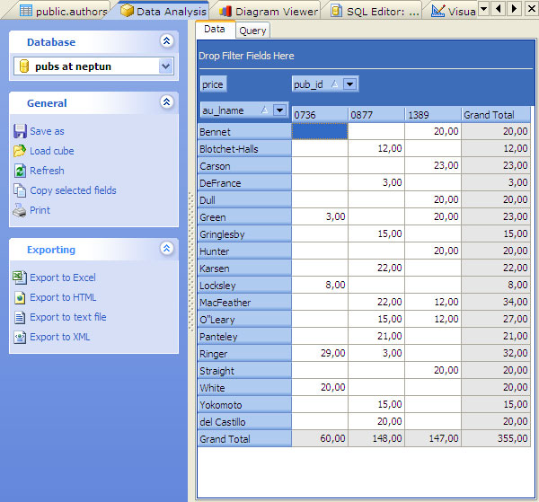539x502 pixels.
Task: Click the price data field button
Action: point(213,84)
